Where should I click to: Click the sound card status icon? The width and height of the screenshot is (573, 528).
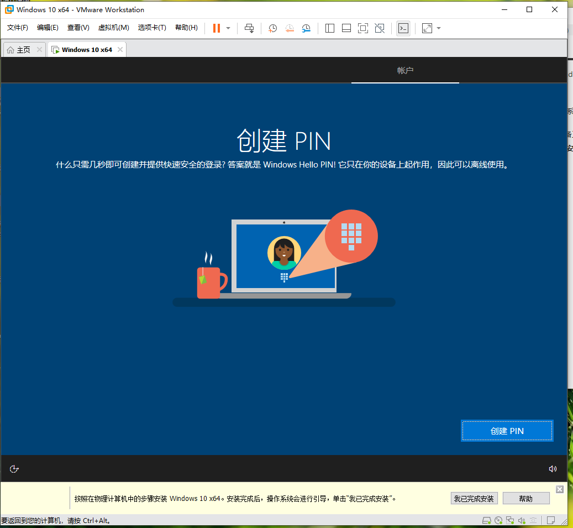click(x=522, y=520)
